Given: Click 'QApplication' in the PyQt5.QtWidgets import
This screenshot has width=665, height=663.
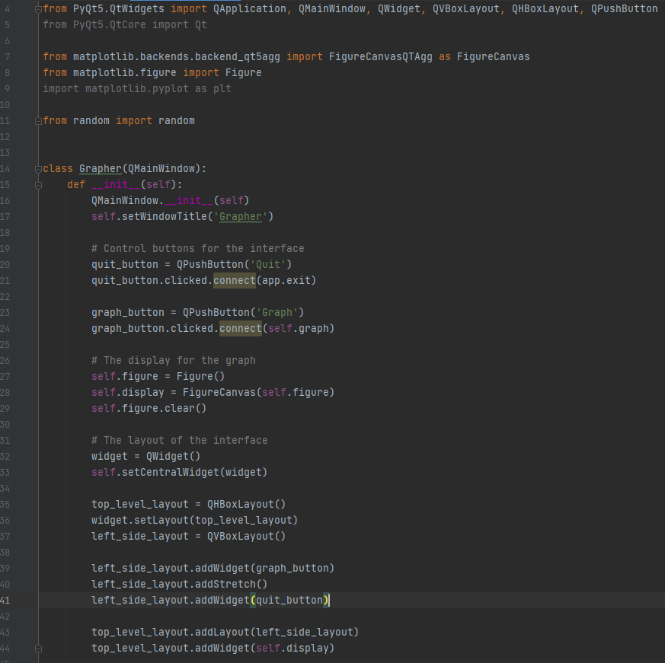Looking at the screenshot, I should pyautogui.click(x=249, y=9).
